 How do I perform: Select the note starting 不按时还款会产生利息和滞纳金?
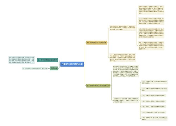[x=122, y=28]
